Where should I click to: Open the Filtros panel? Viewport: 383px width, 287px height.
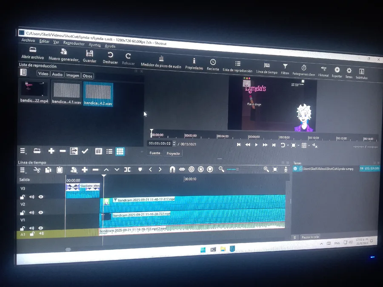(x=285, y=69)
